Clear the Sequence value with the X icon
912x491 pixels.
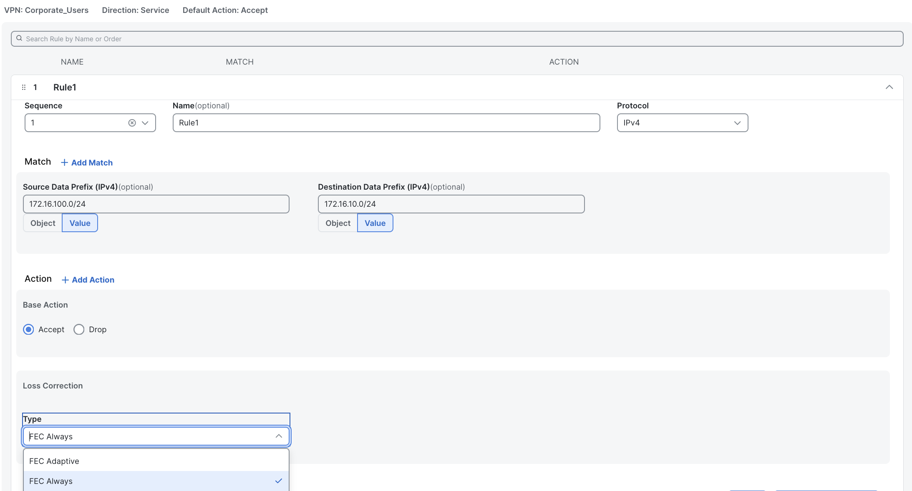pyautogui.click(x=132, y=123)
